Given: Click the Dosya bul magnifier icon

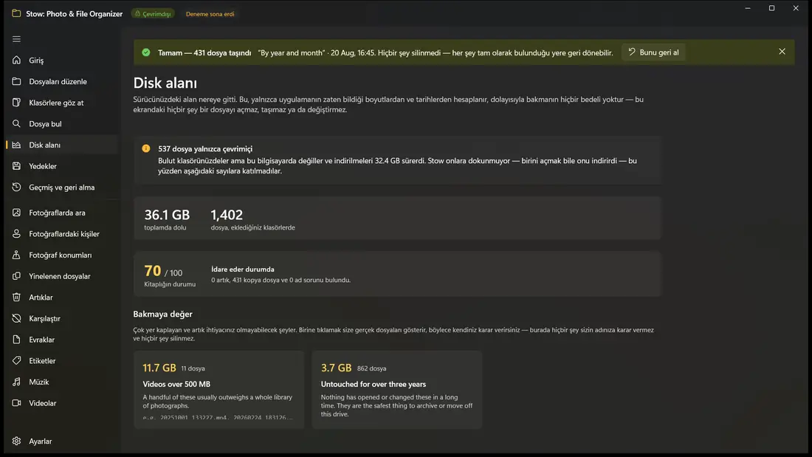Looking at the screenshot, I should [16, 124].
